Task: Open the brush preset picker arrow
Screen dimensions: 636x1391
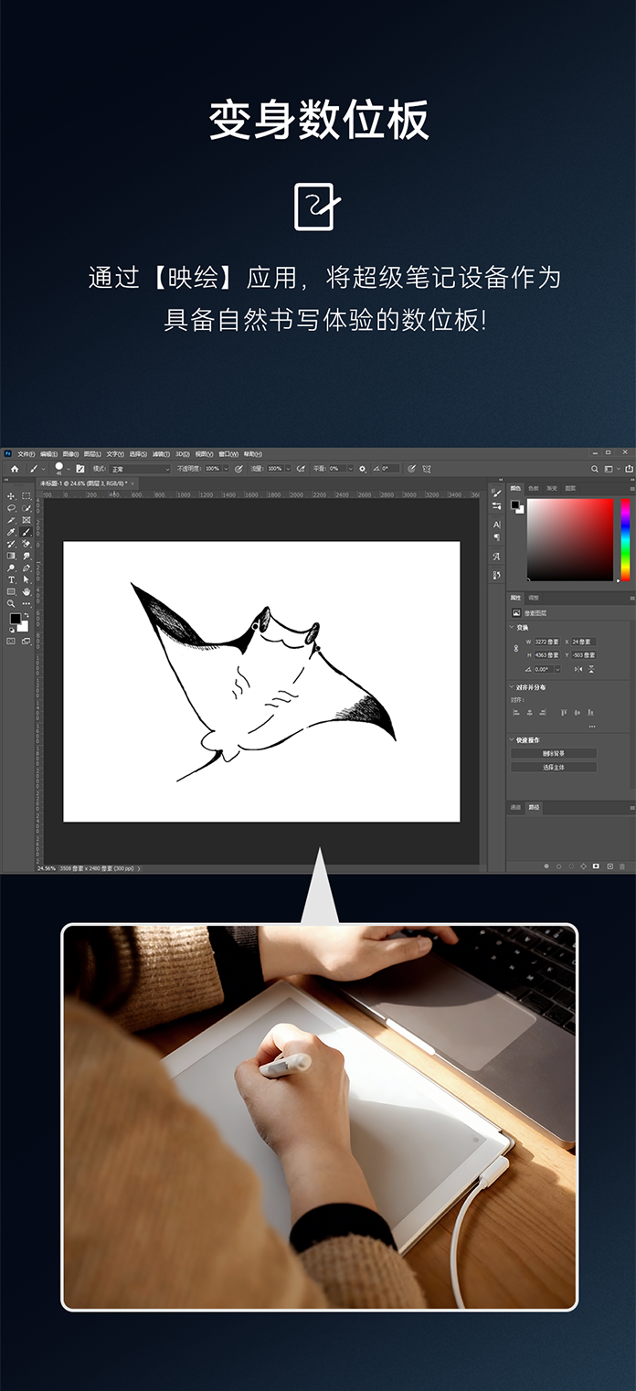Action: pos(69,468)
